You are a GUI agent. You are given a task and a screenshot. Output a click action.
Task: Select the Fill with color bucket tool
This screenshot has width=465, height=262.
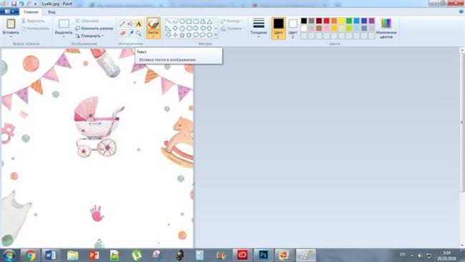(x=130, y=24)
